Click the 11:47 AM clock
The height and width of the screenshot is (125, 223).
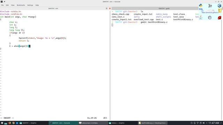(x=214, y=123)
